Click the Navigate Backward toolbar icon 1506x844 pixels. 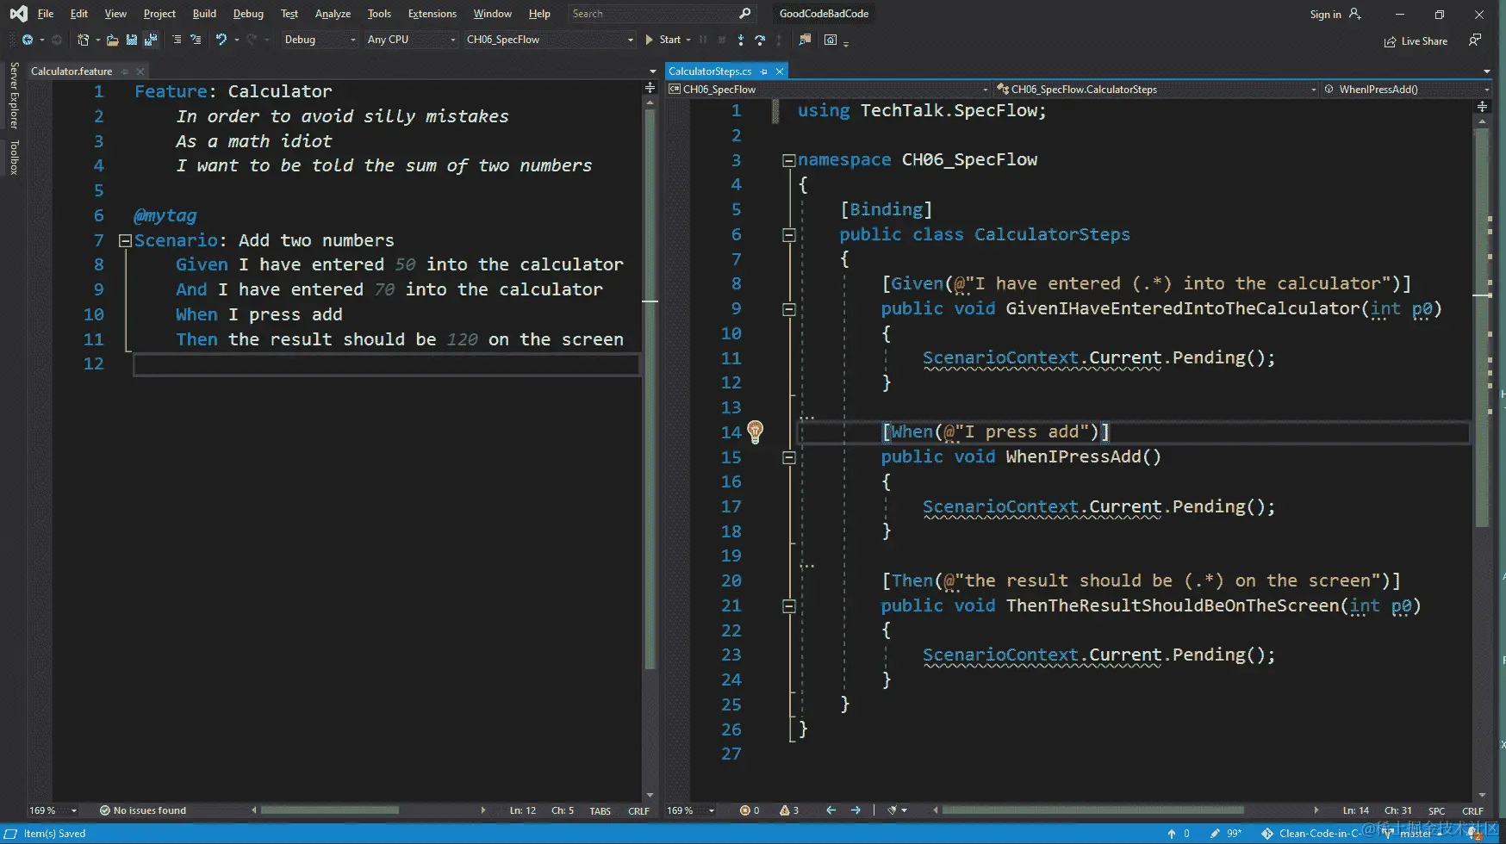28,40
